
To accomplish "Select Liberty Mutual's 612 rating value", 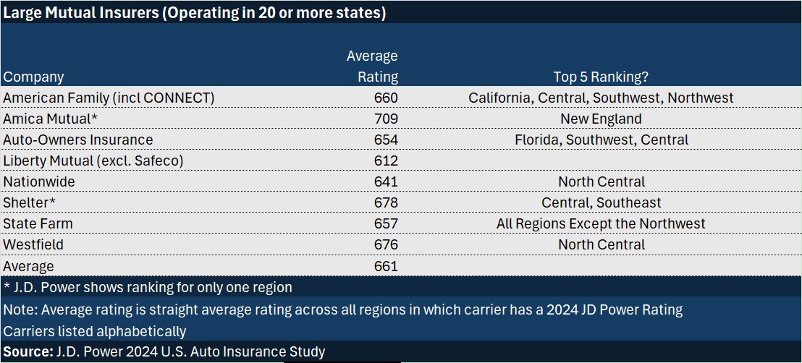I will tap(386, 161).
